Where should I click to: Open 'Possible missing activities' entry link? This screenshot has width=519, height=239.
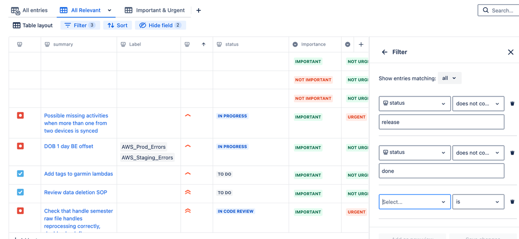coord(76,123)
